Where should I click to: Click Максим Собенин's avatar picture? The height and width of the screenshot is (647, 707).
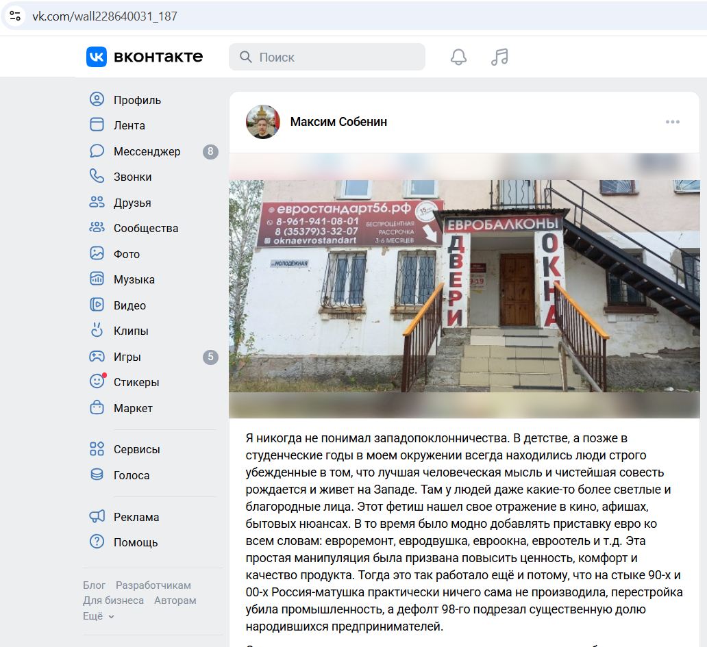click(x=263, y=122)
